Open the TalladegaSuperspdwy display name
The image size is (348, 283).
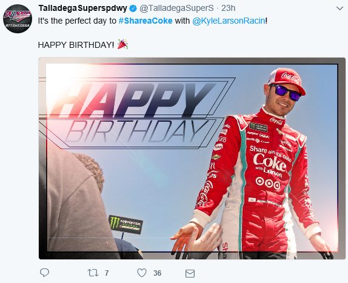[x=83, y=8]
